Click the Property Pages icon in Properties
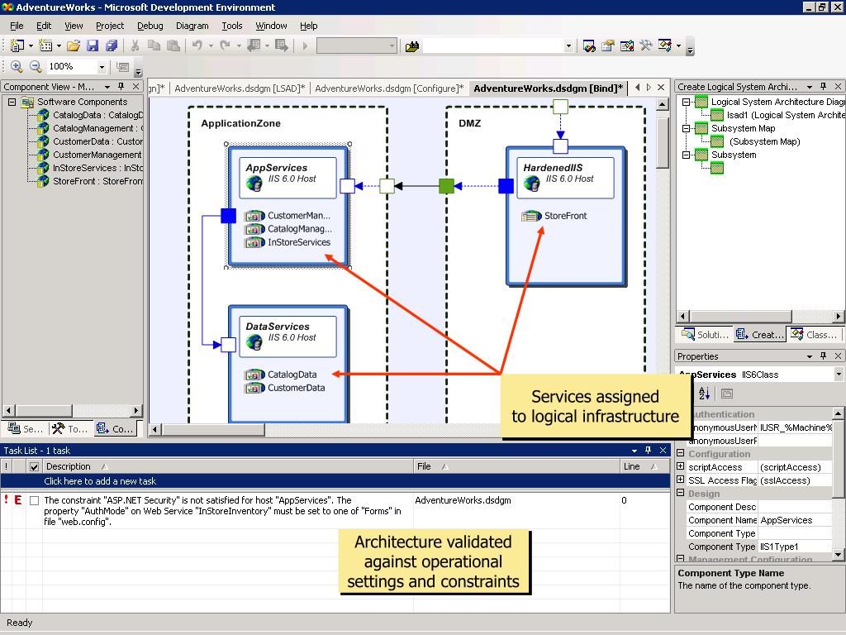Screen dimensions: 846x635 point(727,394)
